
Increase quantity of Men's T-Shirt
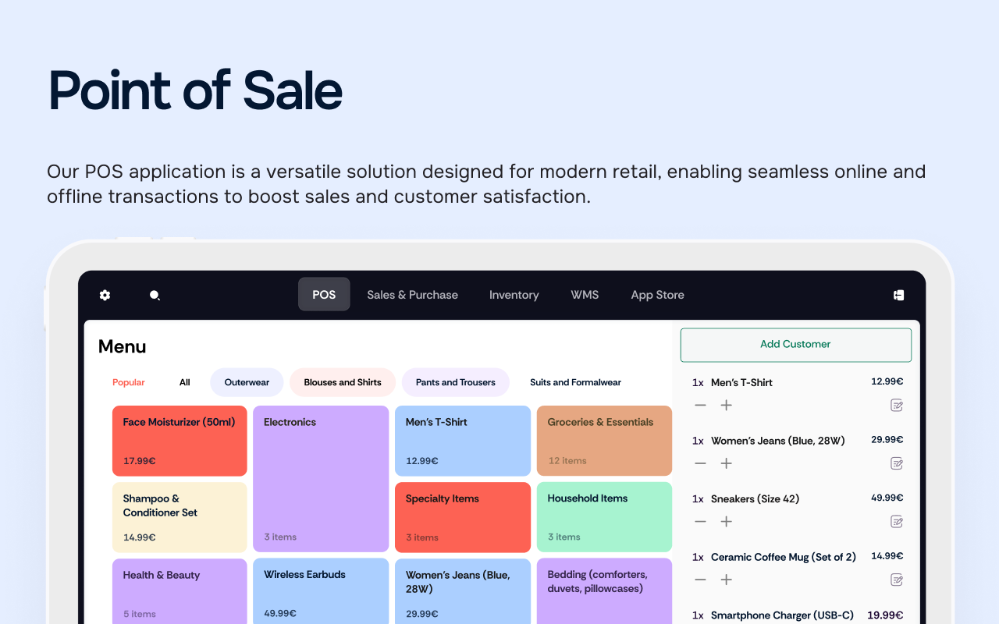726,406
